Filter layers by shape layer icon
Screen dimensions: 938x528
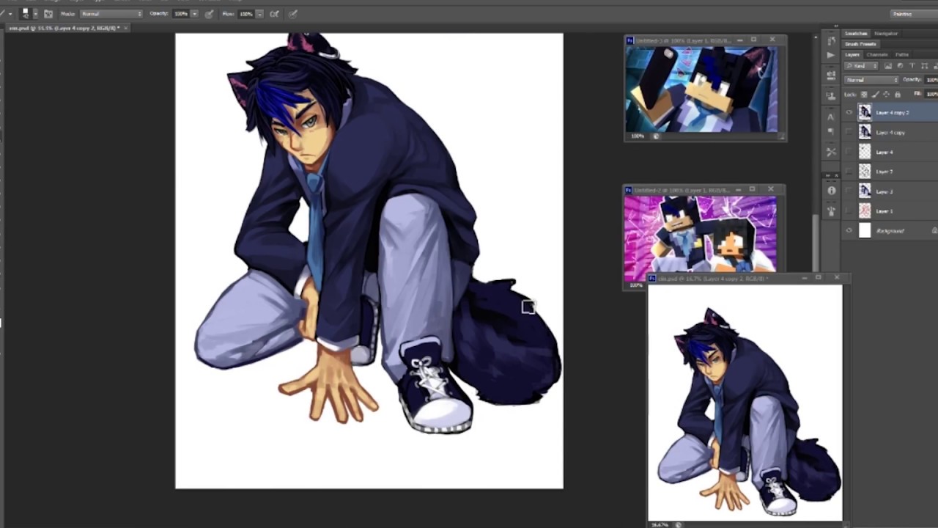click(924, 66)
